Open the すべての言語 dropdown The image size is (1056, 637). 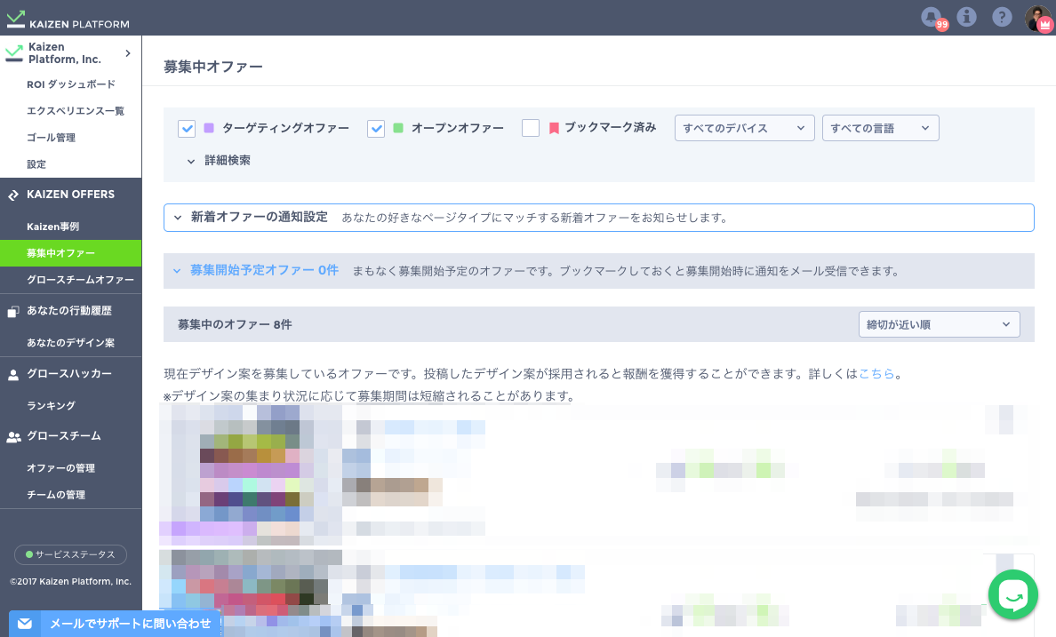click(x=881, y=128)
